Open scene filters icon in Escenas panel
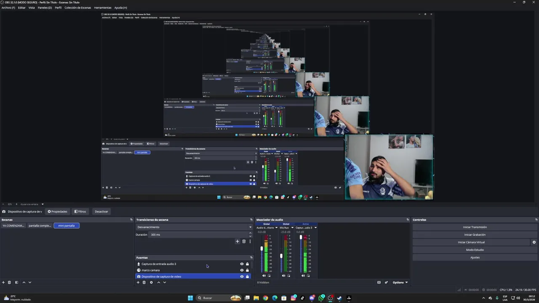Image resolution: width=539 pixels, height=303 pixels. (16, 282)
